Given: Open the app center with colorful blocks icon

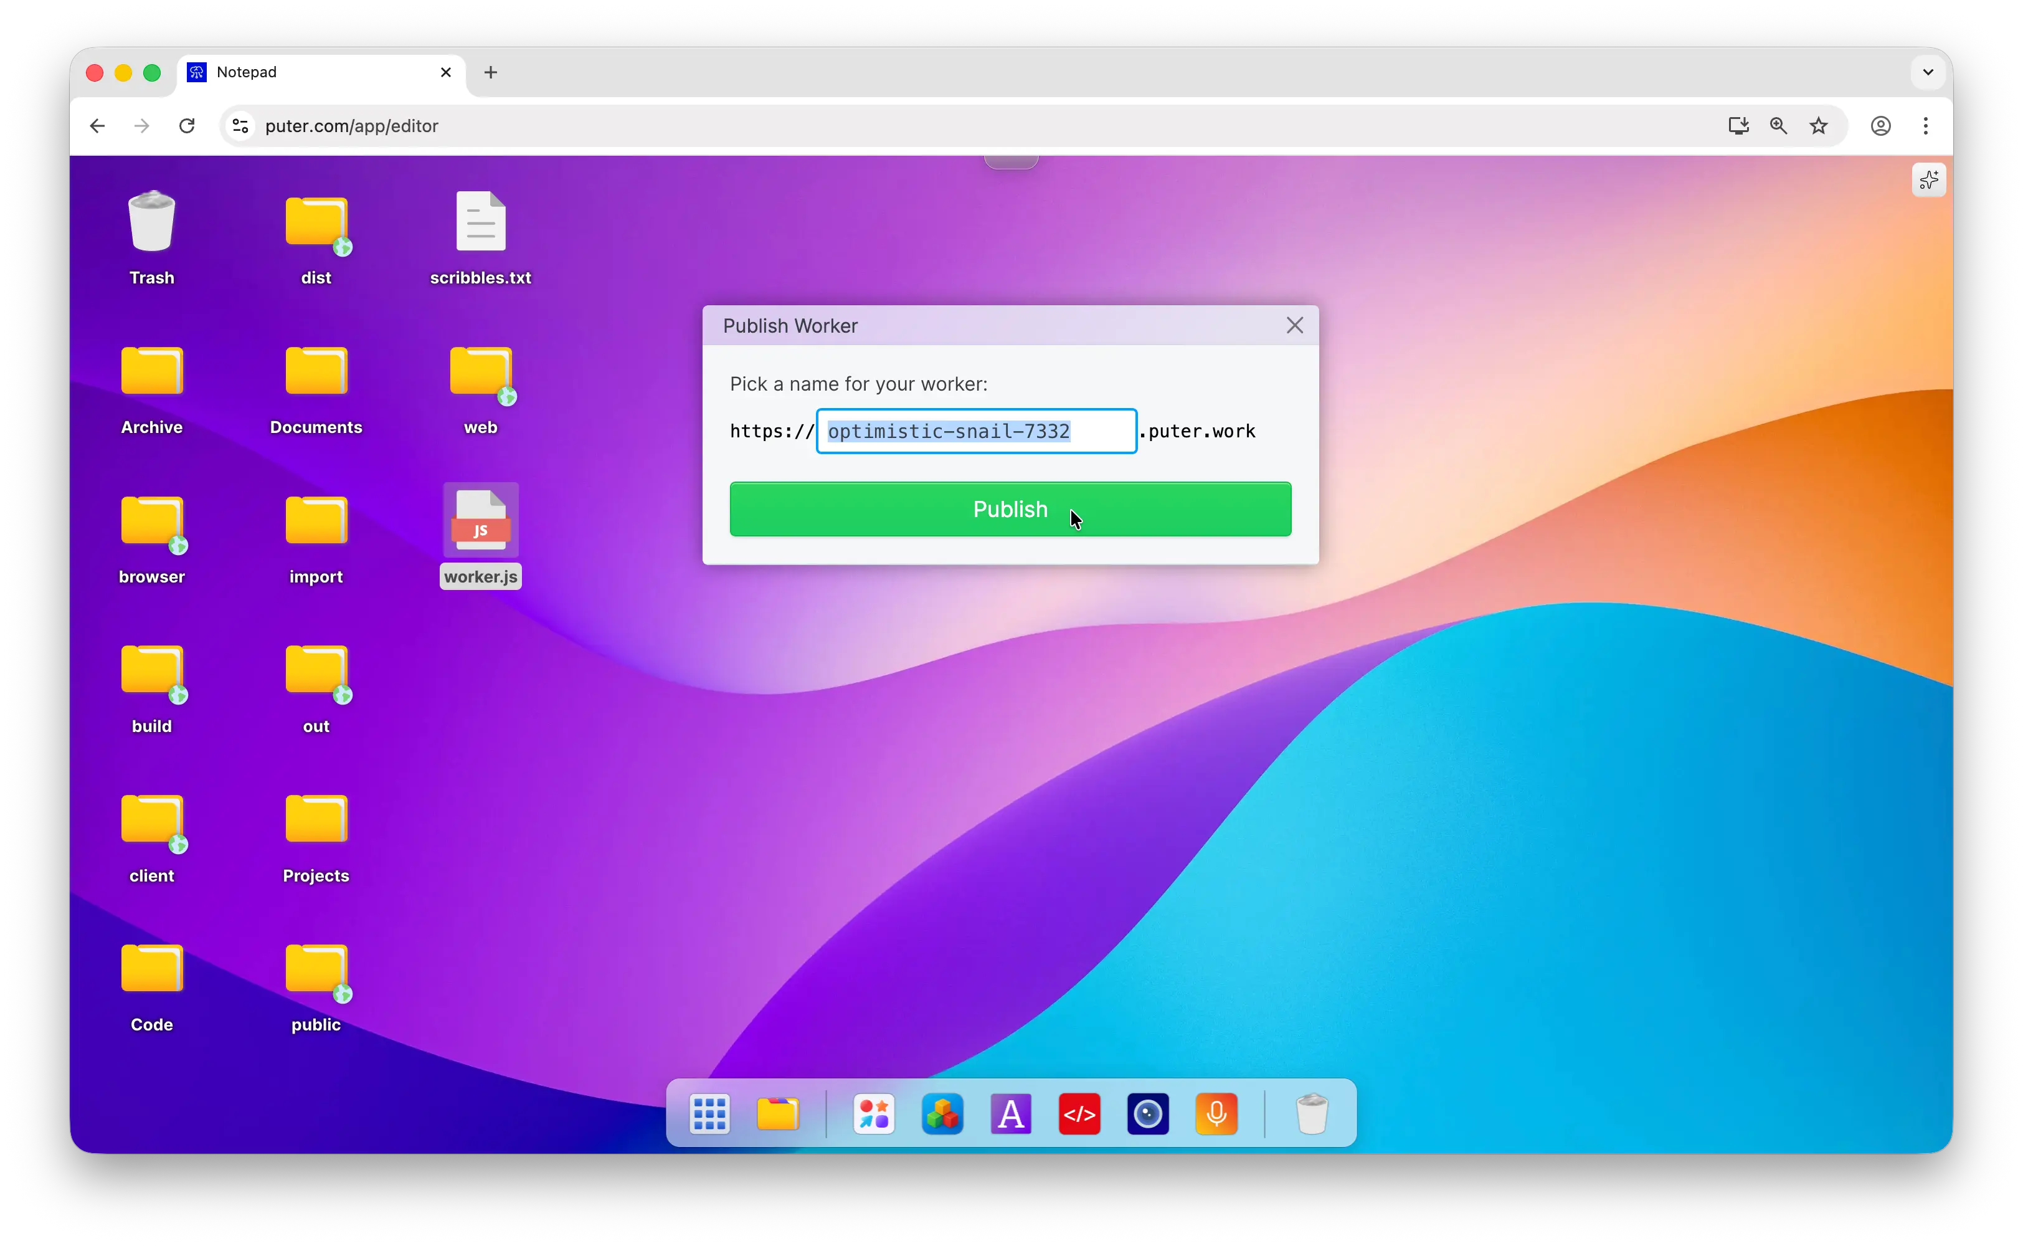Looking at the screenshot, I should (942, 1113).
